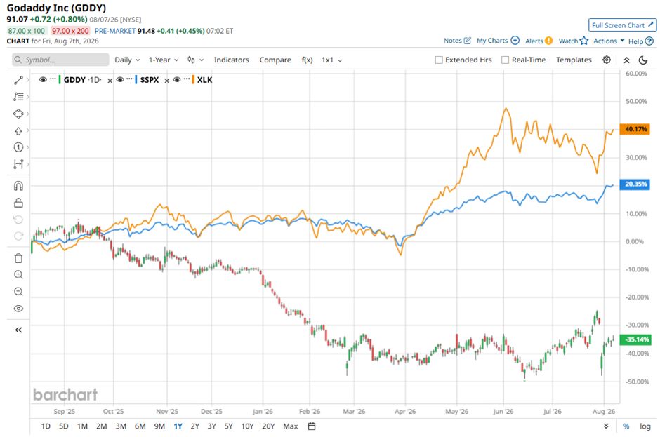Collapse the chart header with double chevron
660x437 pixels.
click(626, 60)
